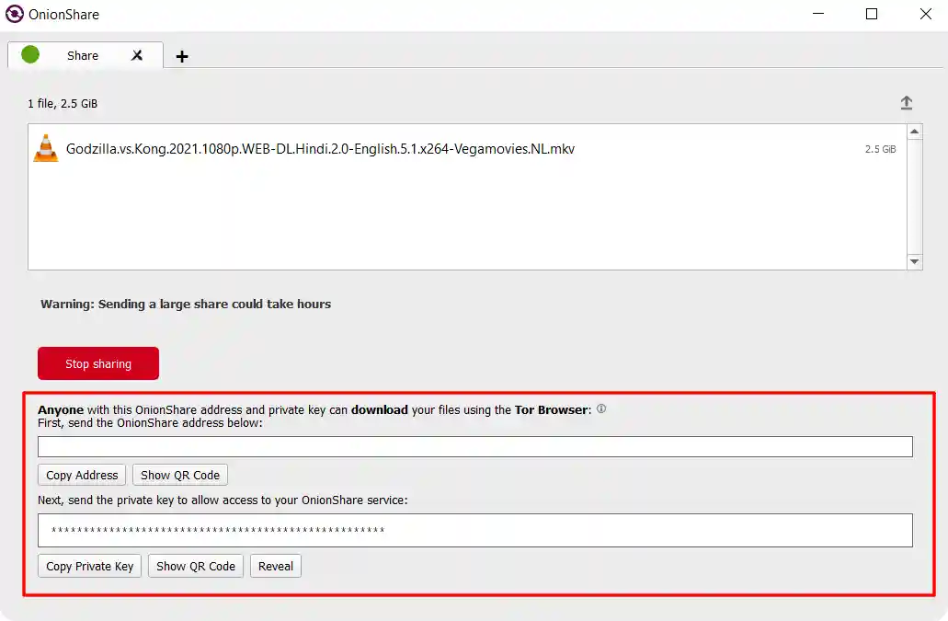
Task: Click the info tooltip icon near Tor Browser text
Action: click(x=601, y=408)
